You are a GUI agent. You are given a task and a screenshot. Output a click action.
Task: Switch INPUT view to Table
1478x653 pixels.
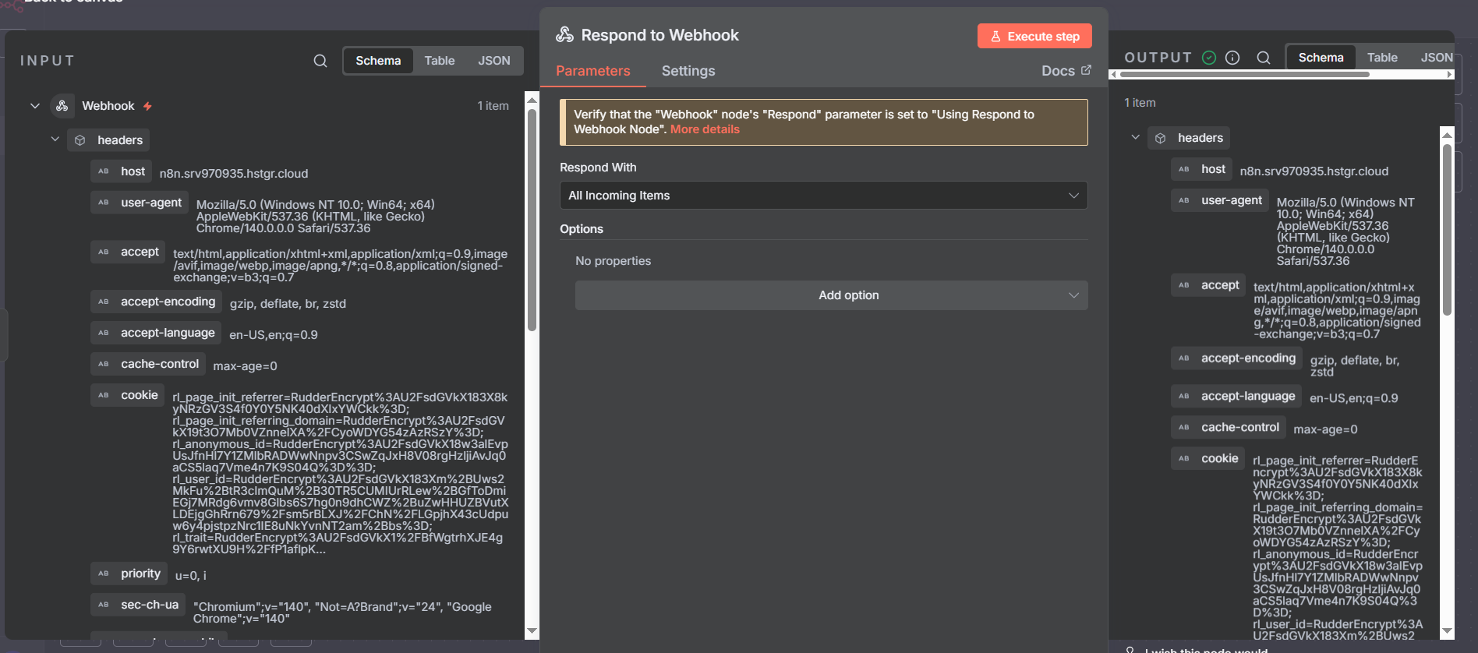coord(440,61)
